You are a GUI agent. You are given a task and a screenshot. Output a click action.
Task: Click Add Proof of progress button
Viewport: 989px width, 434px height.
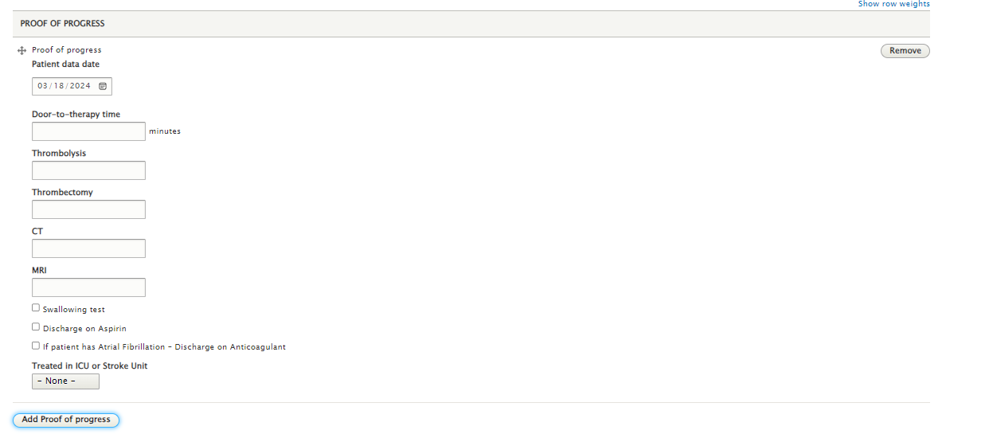click(x=66, y=420)
